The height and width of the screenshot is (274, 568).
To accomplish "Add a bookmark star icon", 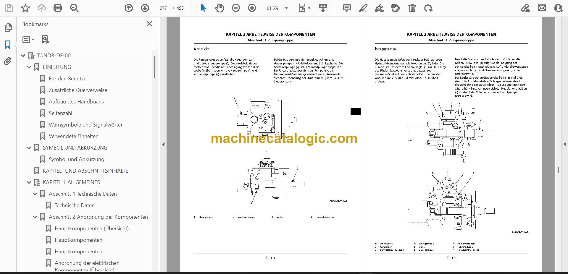I will [25, 8].
